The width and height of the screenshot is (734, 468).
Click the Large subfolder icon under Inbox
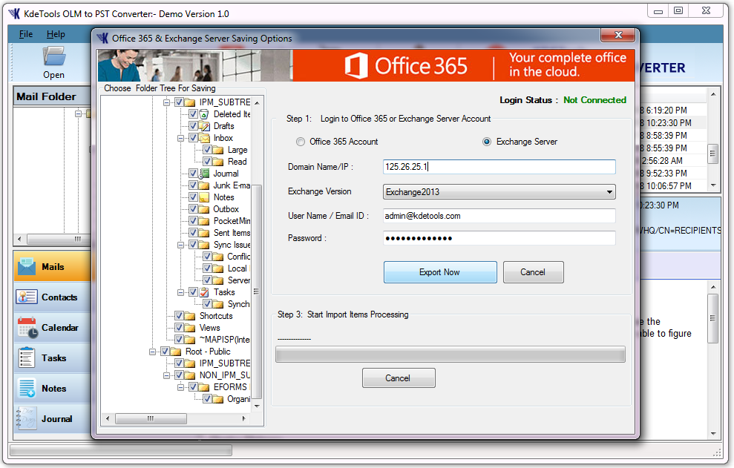(218, 150)
